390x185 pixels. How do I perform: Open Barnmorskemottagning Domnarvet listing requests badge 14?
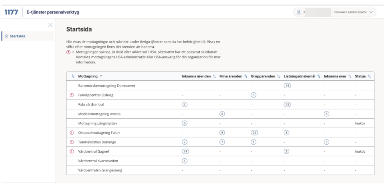click(x=287, y=86)
